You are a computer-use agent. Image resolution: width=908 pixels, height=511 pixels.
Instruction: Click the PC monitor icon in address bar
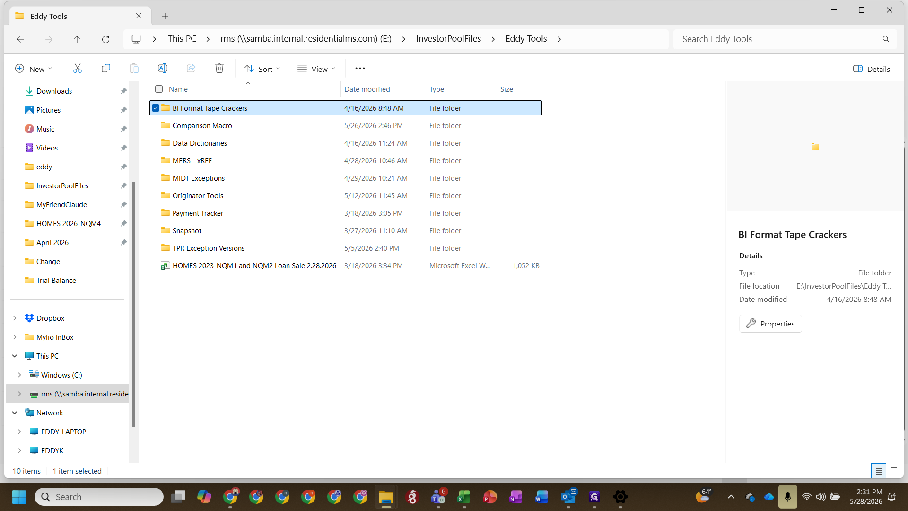(x=136, y=39)
